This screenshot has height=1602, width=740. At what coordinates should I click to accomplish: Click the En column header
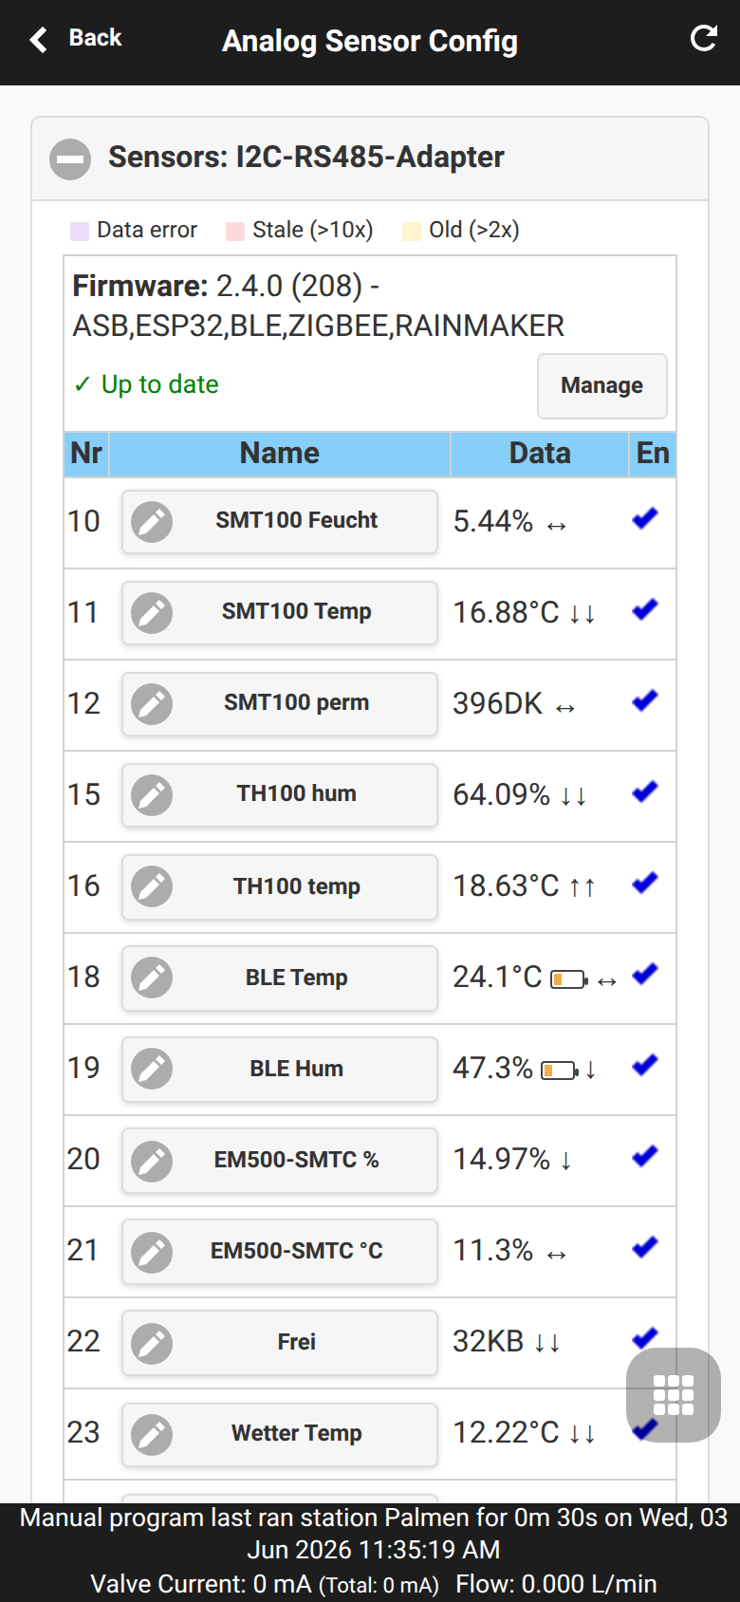click(653, 454)
